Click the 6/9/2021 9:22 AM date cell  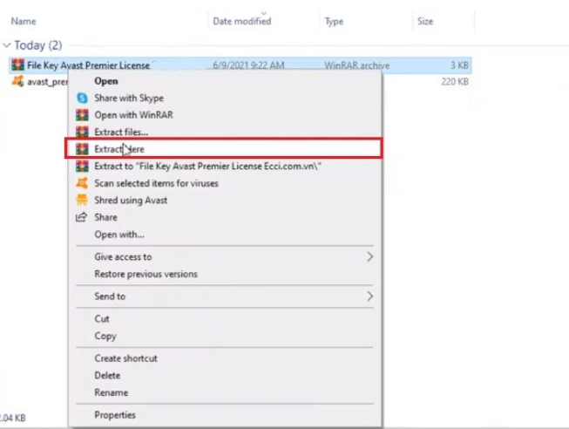[248, 65]
